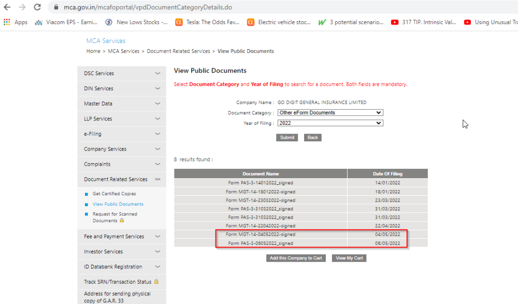Open the Viacom EPS bookmark
The height and width of the screenshot is (304, 518).
(x=66, y=22)
